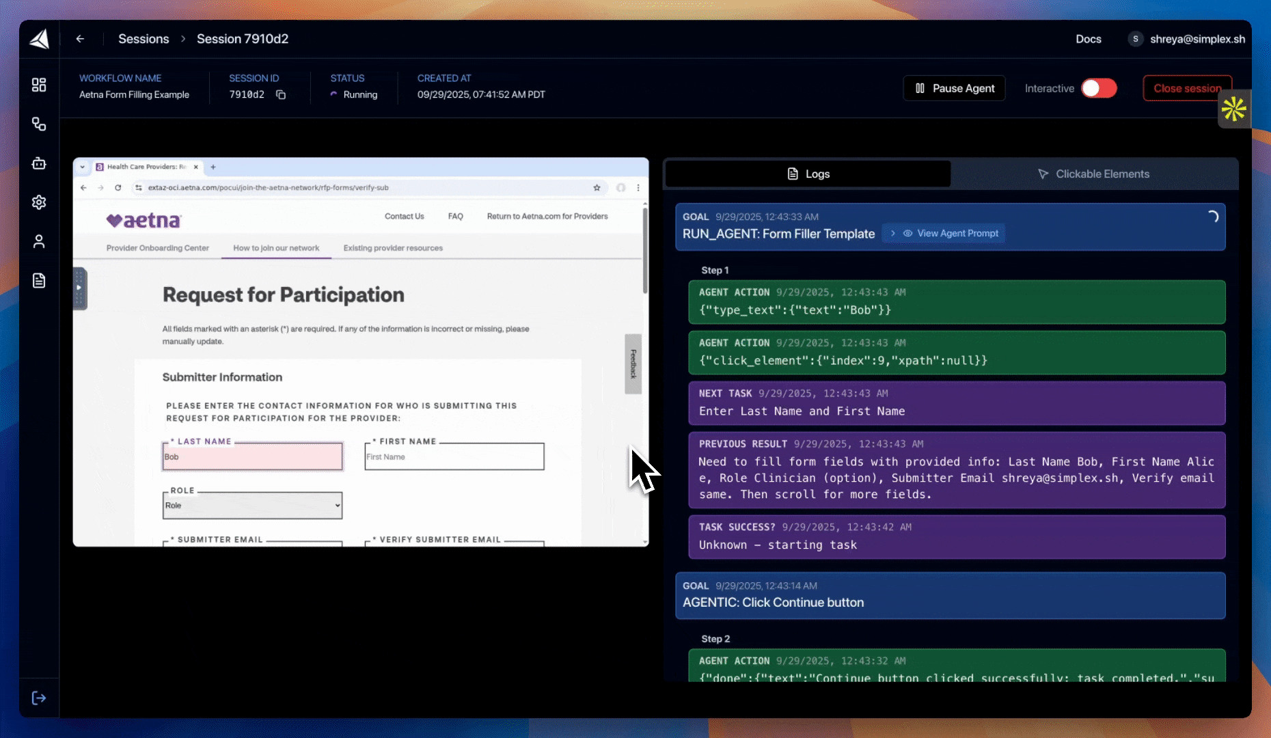Click the yellow starburst widget icon
The image size is (1271, 738).
click(x=1234, y=109)
